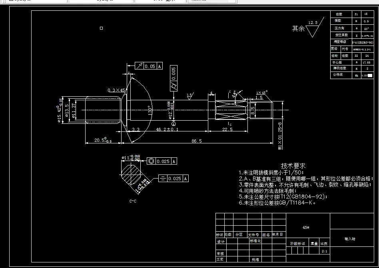The image size is (379, 268).
Task: Select the '其余' surface finish label
Action: pos(299,28)
